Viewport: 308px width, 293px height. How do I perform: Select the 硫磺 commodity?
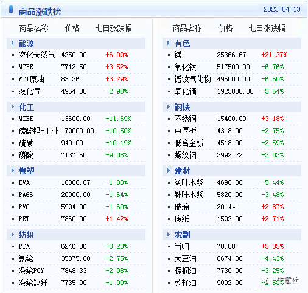coord(26,143)
